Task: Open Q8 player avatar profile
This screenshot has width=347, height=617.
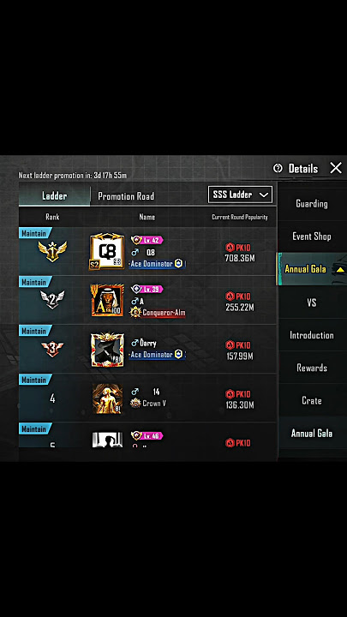Action: [x=107, y=251]
